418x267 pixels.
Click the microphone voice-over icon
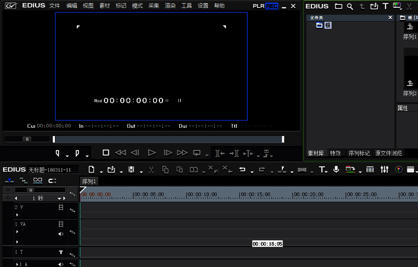[336, 169]
